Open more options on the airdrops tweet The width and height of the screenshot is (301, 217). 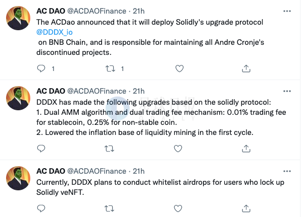tap(287, 171)
